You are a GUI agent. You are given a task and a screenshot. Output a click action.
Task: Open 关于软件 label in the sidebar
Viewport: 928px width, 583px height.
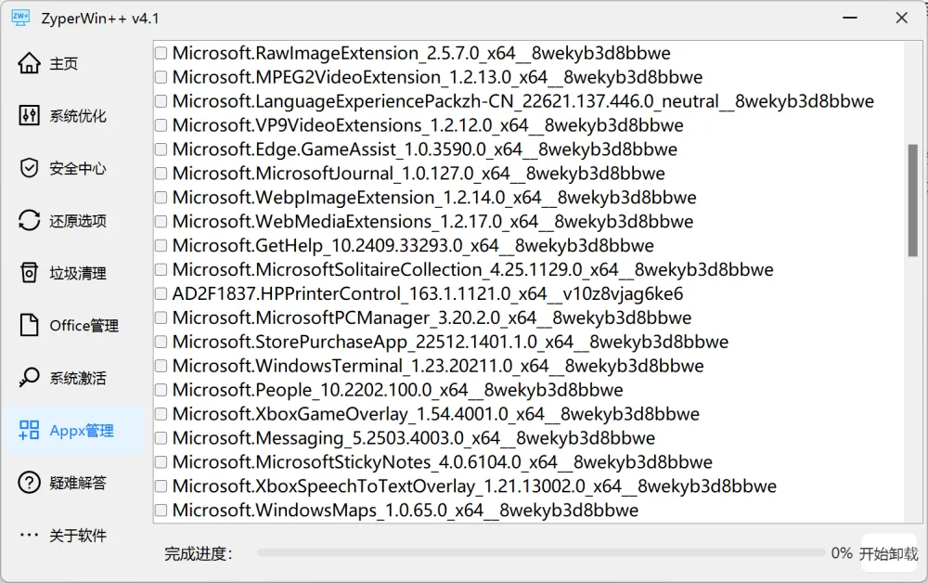coord(78,535)
